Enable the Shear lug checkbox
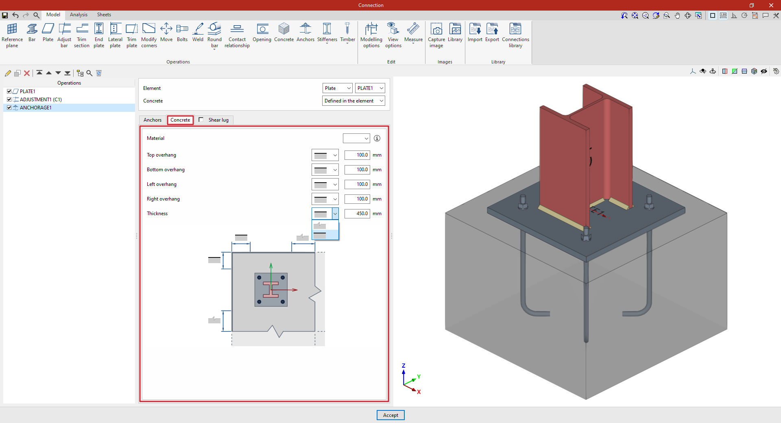 click(201, 120)
